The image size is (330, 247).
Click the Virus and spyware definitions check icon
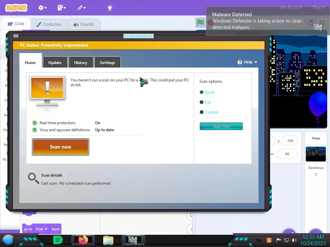tap(35, 130)
